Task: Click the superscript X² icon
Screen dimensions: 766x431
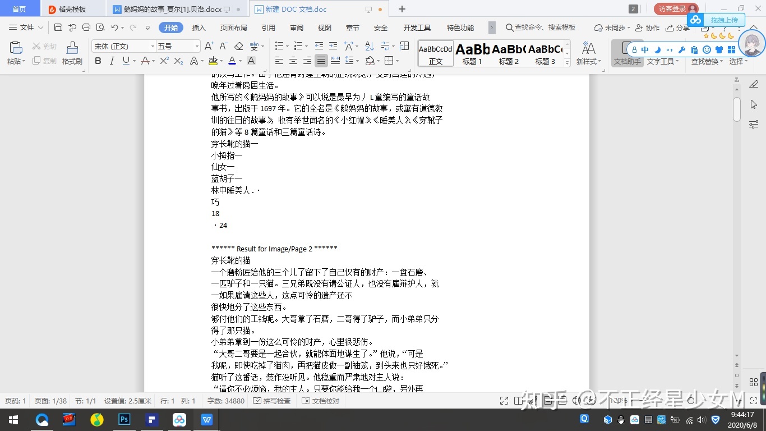Action: pos(164,61)
